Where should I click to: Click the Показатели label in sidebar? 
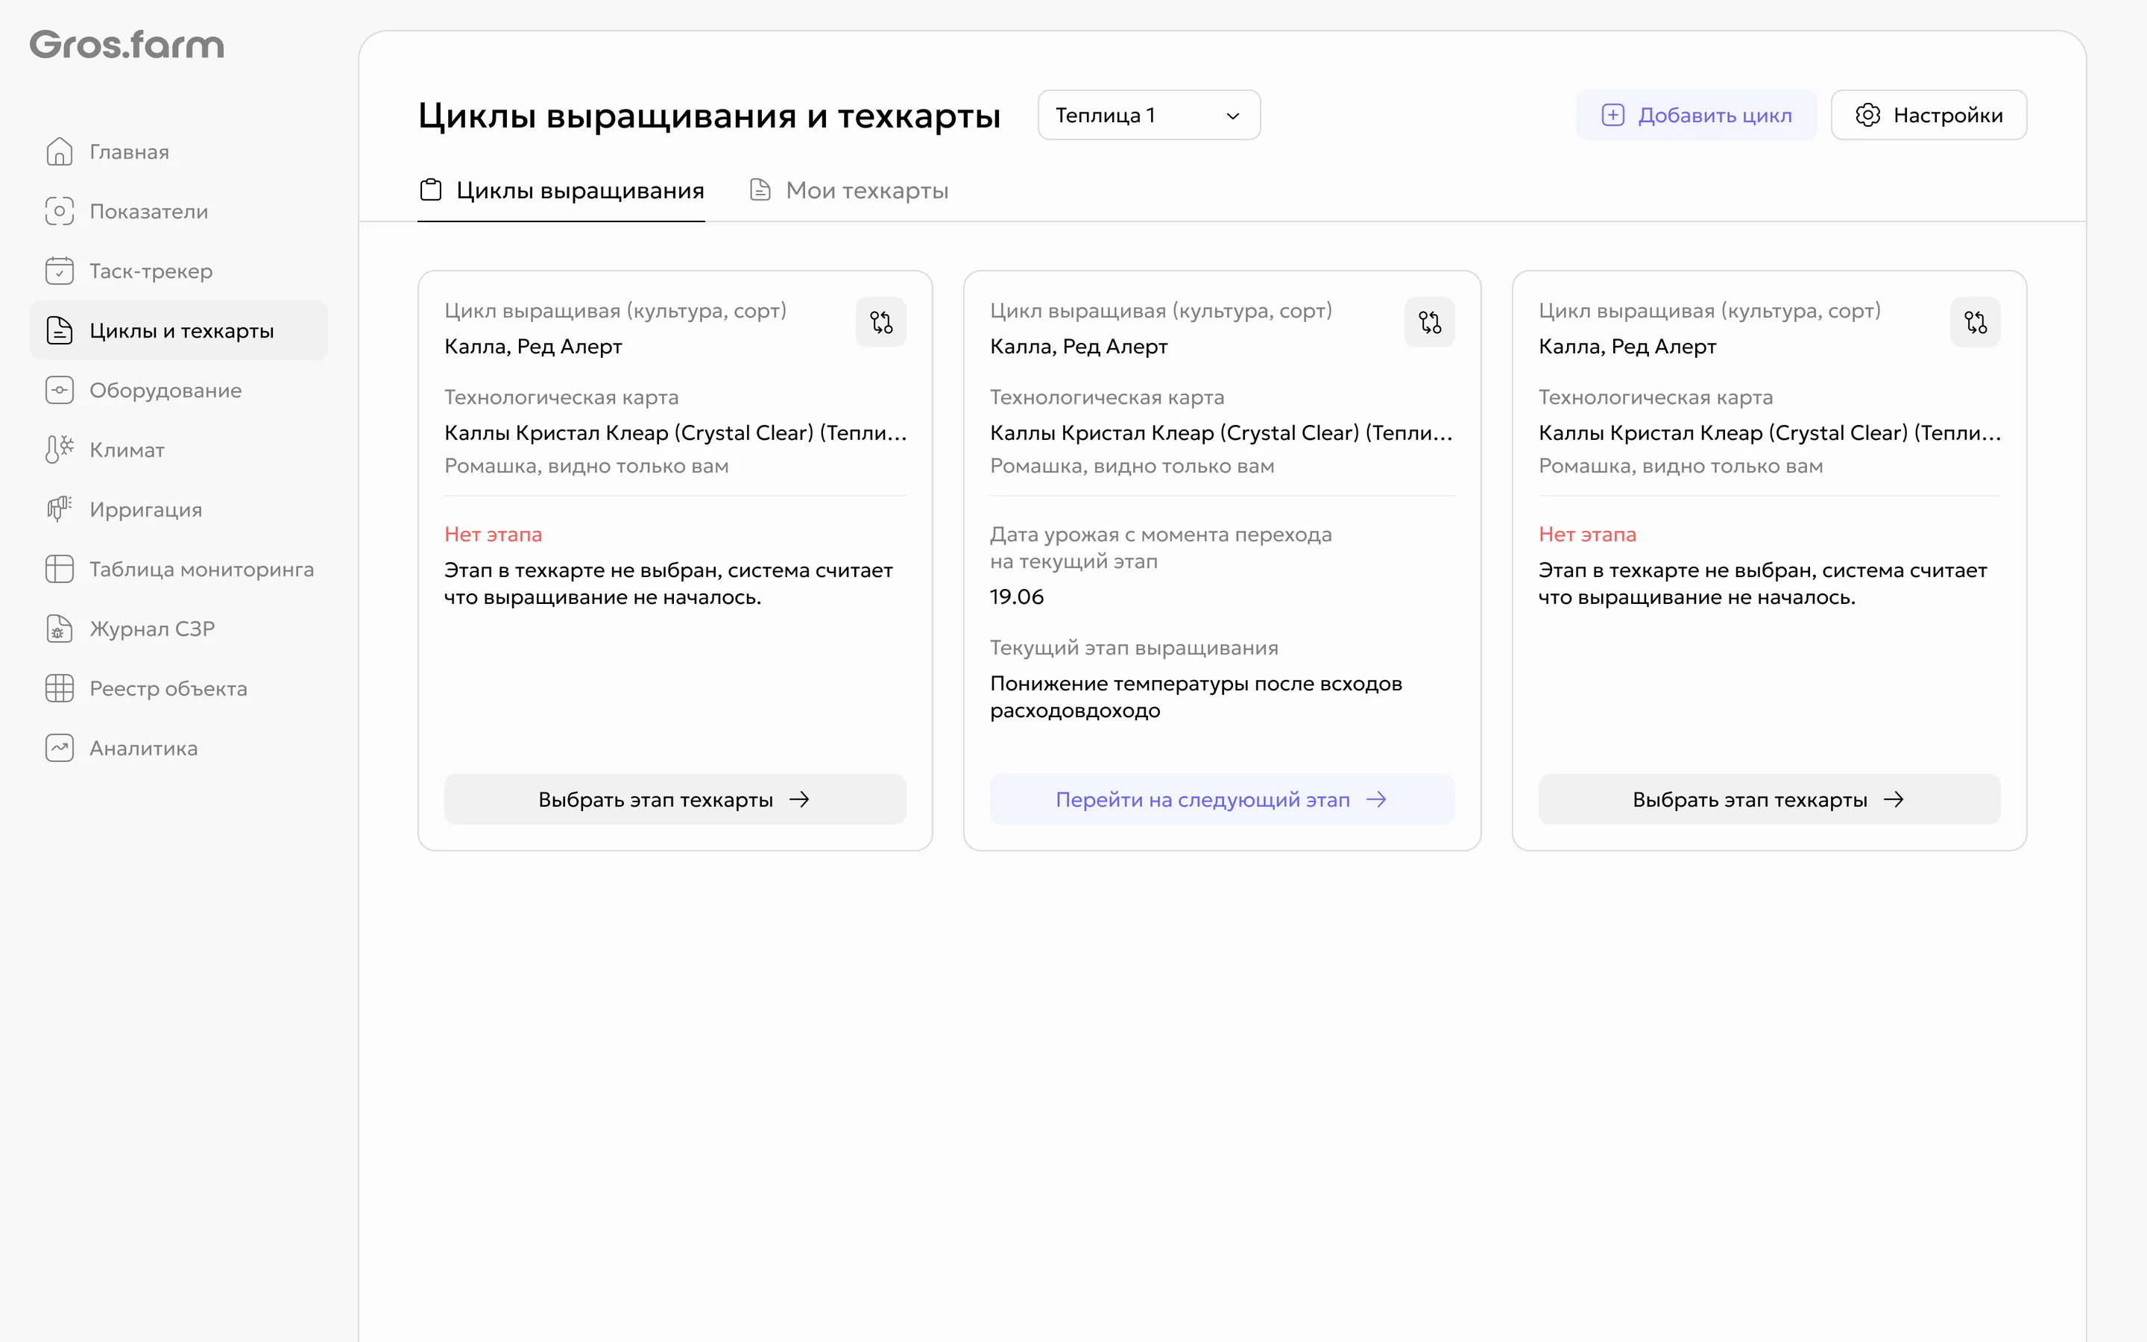(x=149, y=211)
